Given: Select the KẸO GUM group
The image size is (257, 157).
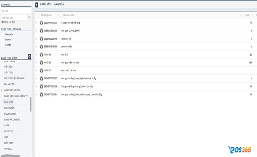Looking at the screenshot, I should point(9,102).
